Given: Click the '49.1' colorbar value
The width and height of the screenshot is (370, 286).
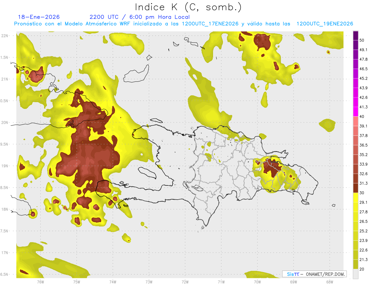Looking at the screenshot, I should 364,50.
